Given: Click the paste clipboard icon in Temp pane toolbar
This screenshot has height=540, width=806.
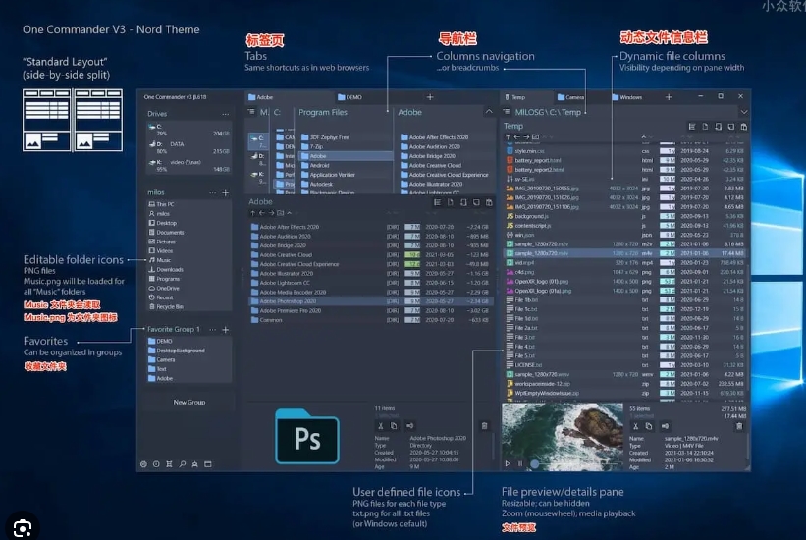Looking at the screenshot, I should coord(743,127).
